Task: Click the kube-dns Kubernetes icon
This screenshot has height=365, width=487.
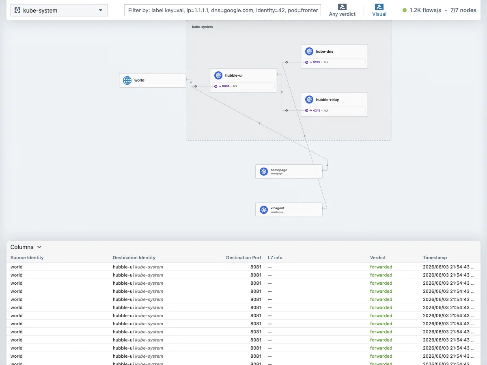Action: [309, 52]
